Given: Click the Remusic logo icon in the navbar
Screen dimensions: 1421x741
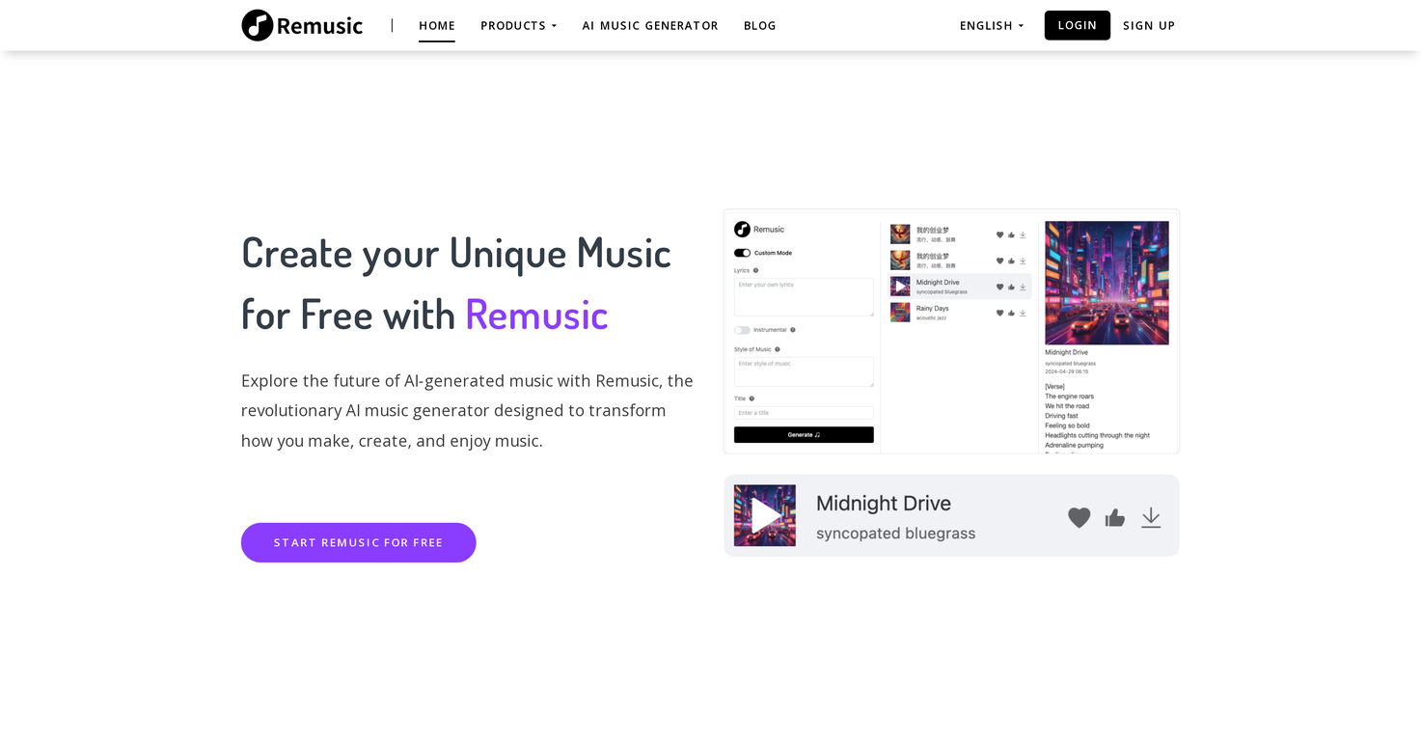Looking at the screenshot, I should 256,25.
